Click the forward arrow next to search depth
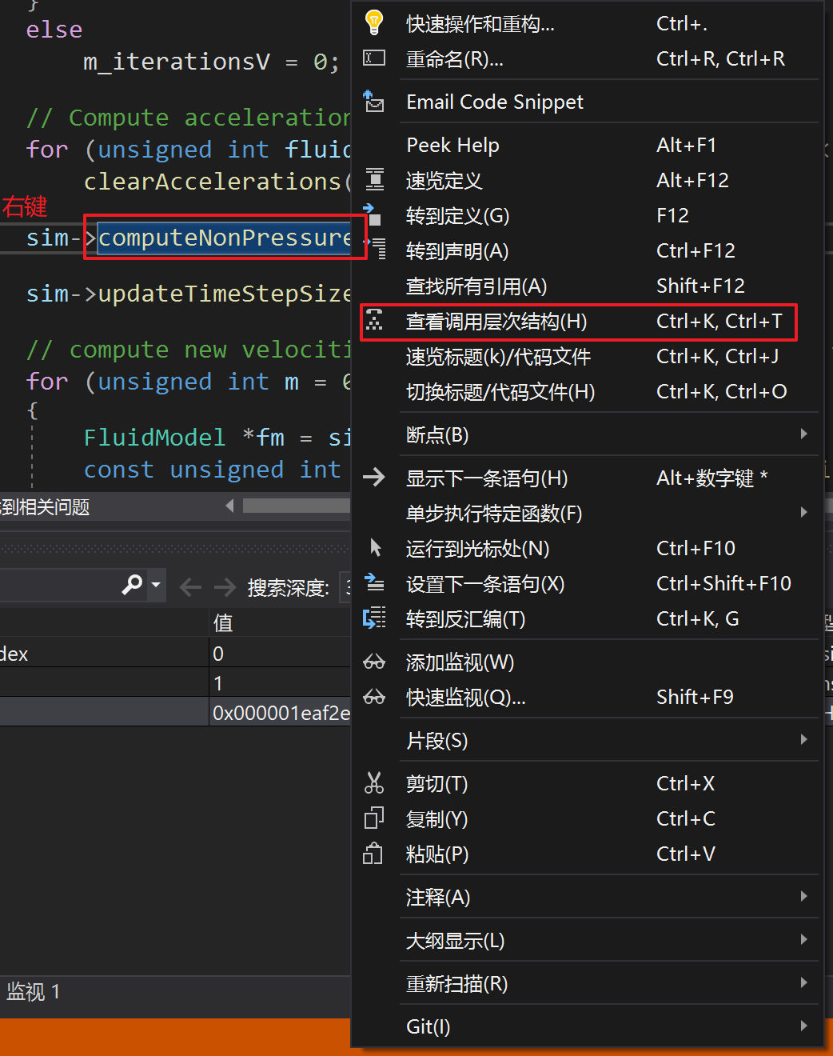Screen dimensions: 833x1056 click(225, 588)
